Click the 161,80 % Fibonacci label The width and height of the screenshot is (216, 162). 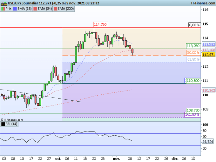coord(192,115)
